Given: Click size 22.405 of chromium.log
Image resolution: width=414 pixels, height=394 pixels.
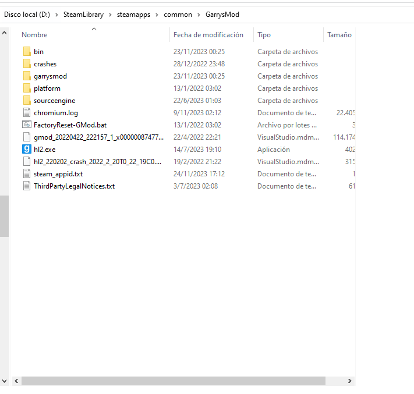Looking at the screenshot, I should [345, 113].
